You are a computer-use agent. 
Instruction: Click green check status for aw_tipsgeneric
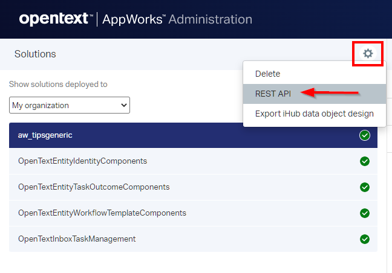[x=364, y=135]
